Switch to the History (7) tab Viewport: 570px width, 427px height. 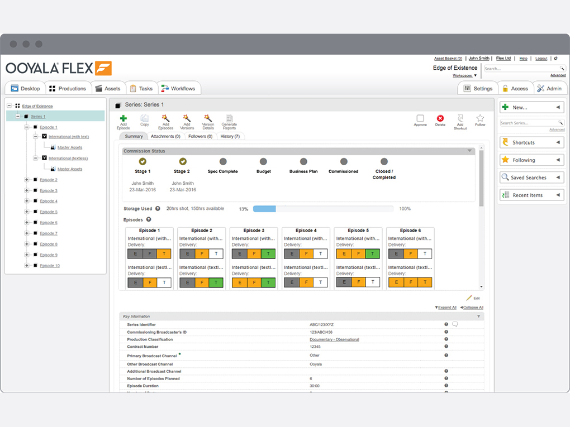(x=230, y=136)
